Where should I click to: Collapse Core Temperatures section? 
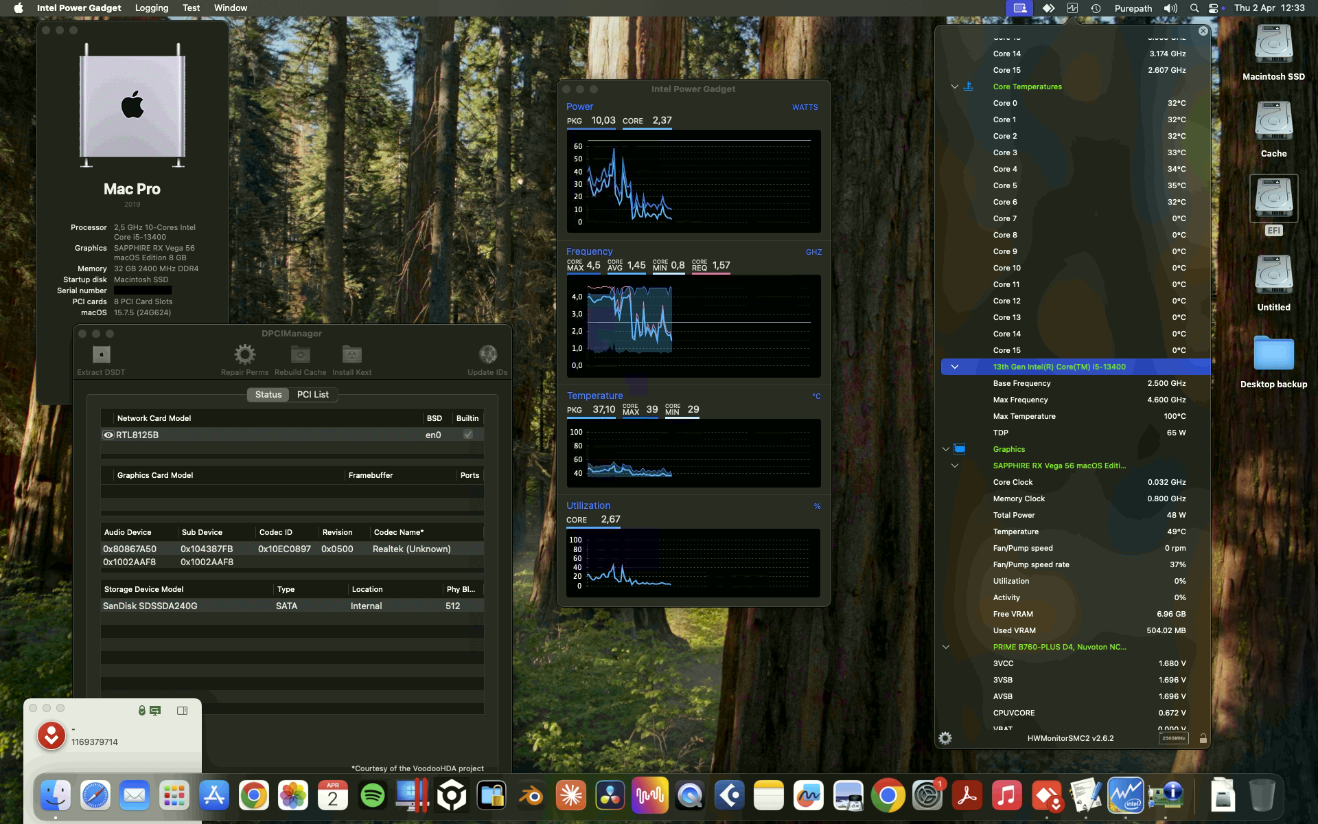pos(954,87)
